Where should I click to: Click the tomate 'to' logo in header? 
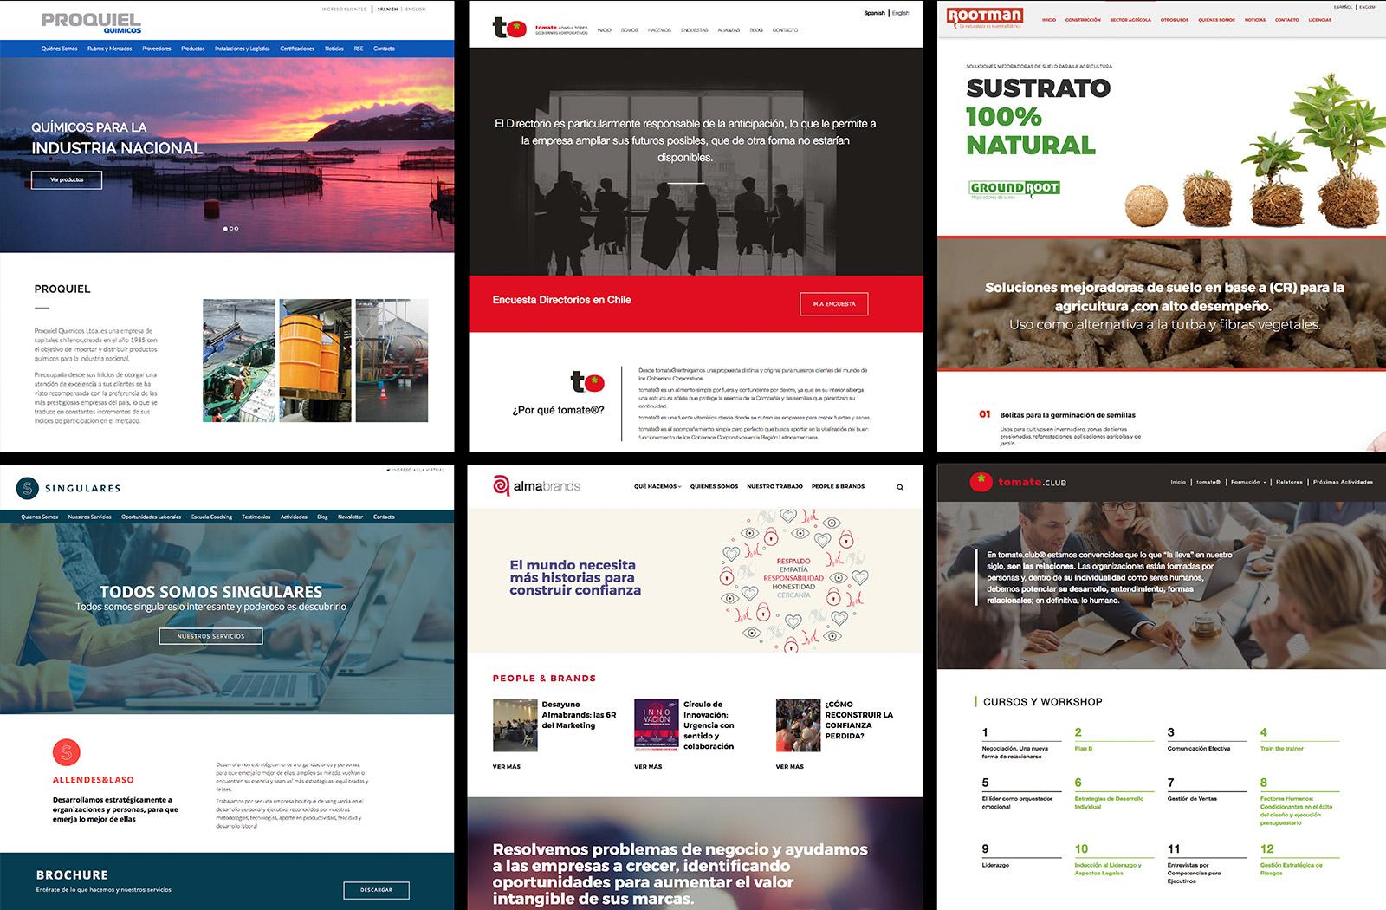point(509,28)
